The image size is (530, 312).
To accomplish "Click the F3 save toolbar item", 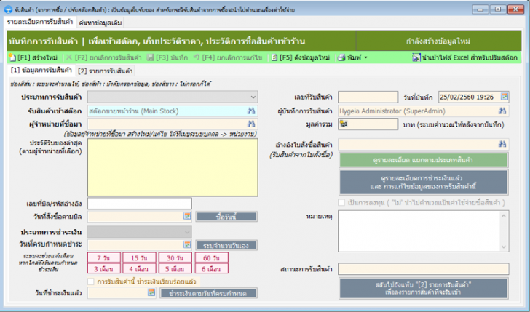I will tap(167, 57).
